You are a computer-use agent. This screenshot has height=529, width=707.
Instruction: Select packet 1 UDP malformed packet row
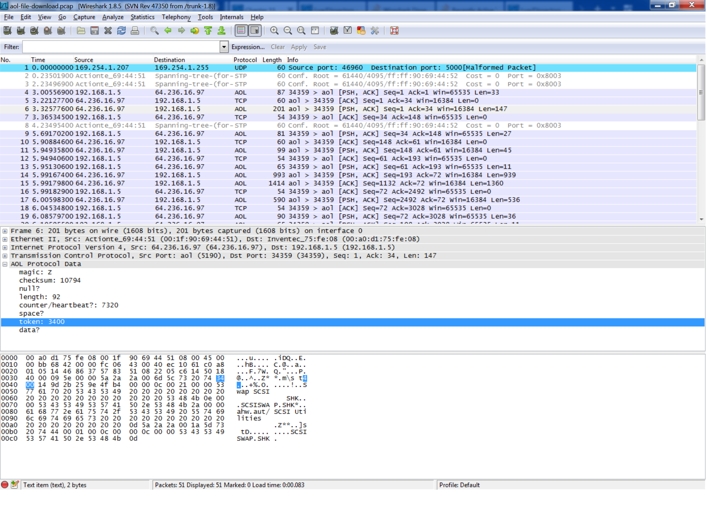348,68
